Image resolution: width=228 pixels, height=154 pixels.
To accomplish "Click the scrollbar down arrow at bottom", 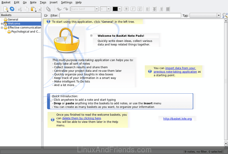I will click(x=226, y=147).
